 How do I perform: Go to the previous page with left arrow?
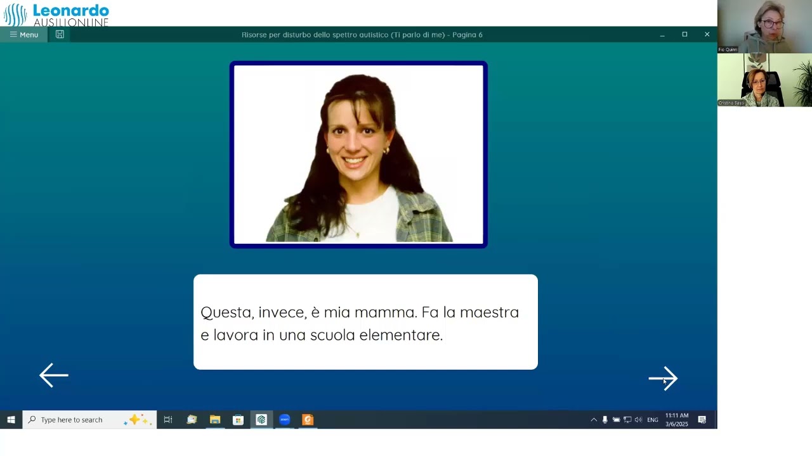tap(54, 376)
